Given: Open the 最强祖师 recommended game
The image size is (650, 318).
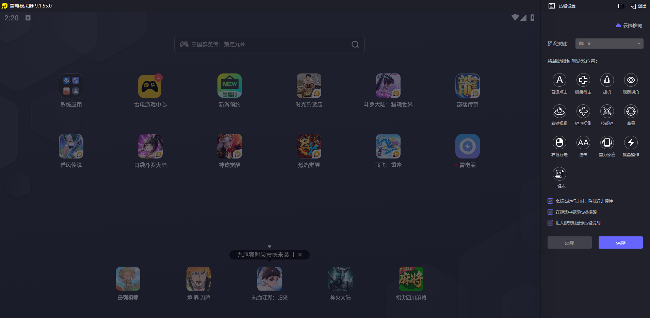Looking at the screenshot, I should 128,279.
